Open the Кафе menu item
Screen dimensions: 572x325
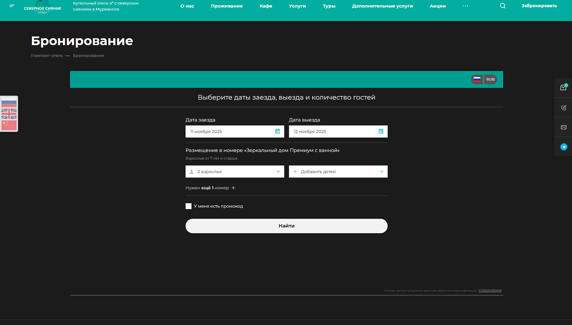[x=266, y=6]
